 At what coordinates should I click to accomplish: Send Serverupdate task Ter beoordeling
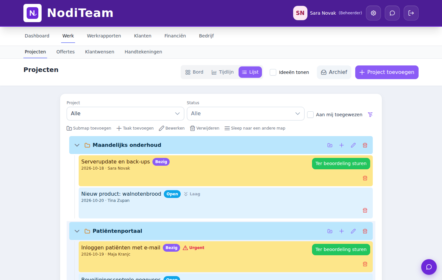341,163
